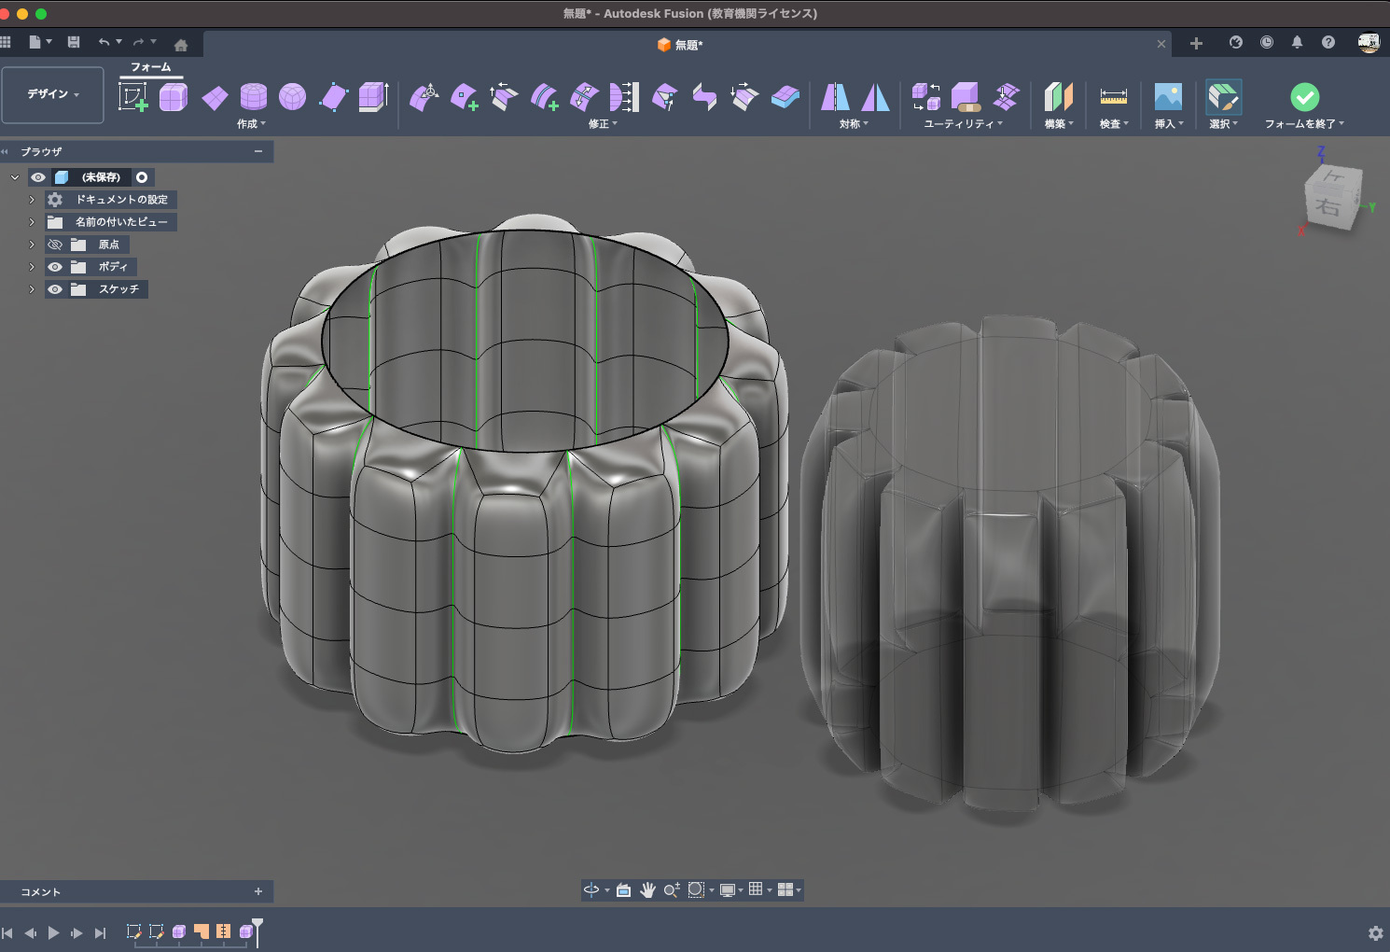Show the hidden 原点 folder
1390x952 pixels.
(55, 245)
